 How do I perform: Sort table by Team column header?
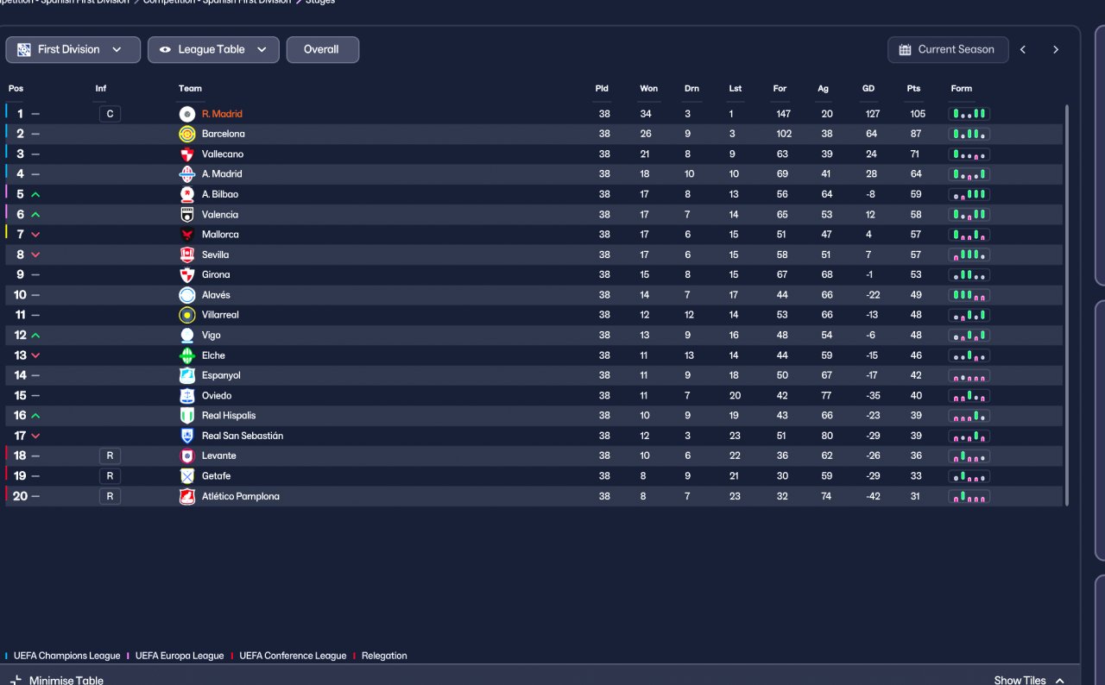tap(190, 88)
